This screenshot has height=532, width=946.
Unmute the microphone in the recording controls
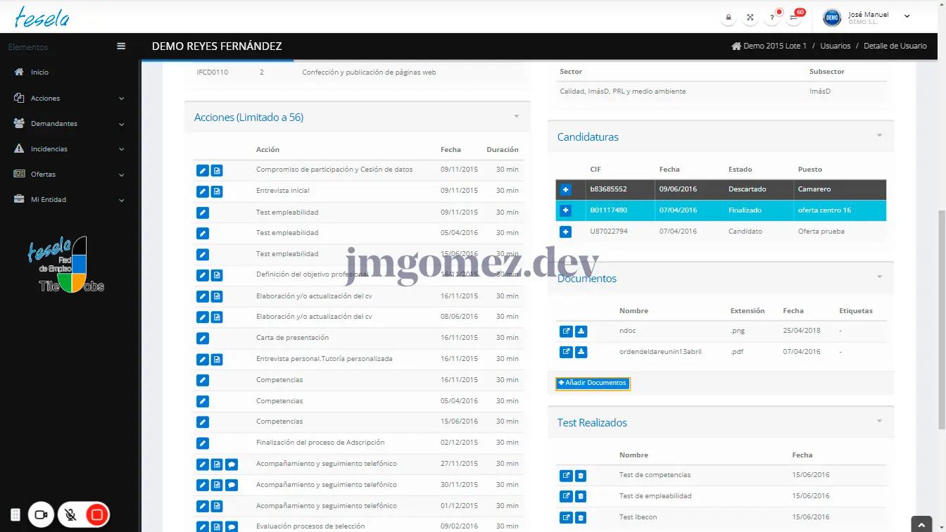(70, 515)
